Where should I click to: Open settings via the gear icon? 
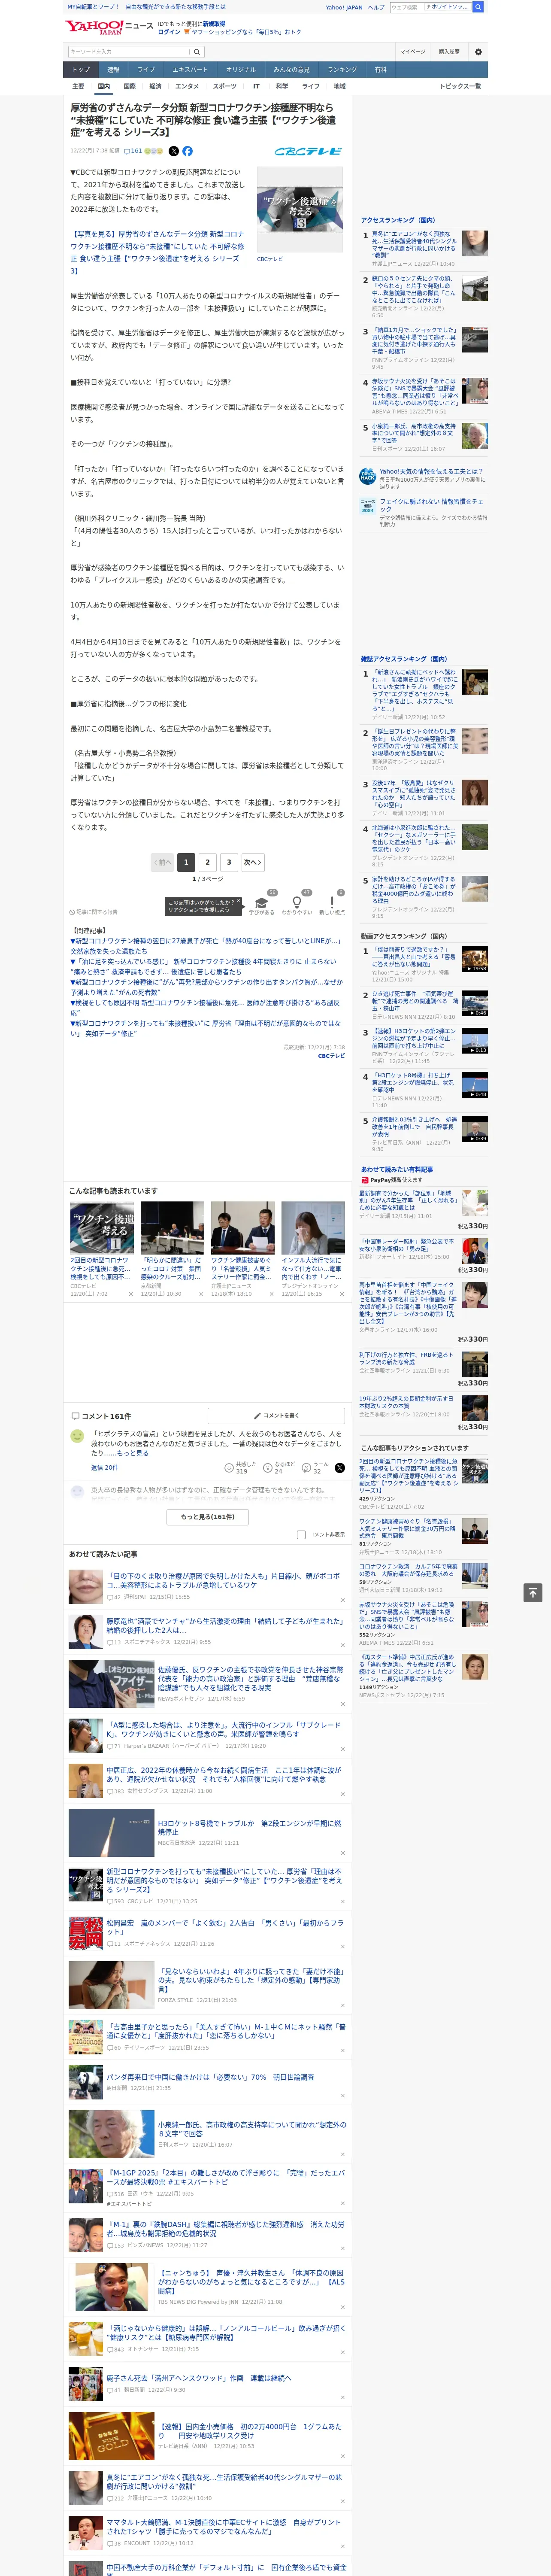coord(478,52)
